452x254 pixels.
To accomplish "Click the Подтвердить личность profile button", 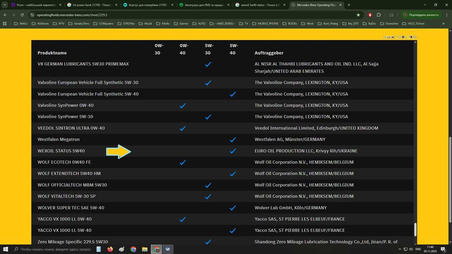I will [421, 15].
